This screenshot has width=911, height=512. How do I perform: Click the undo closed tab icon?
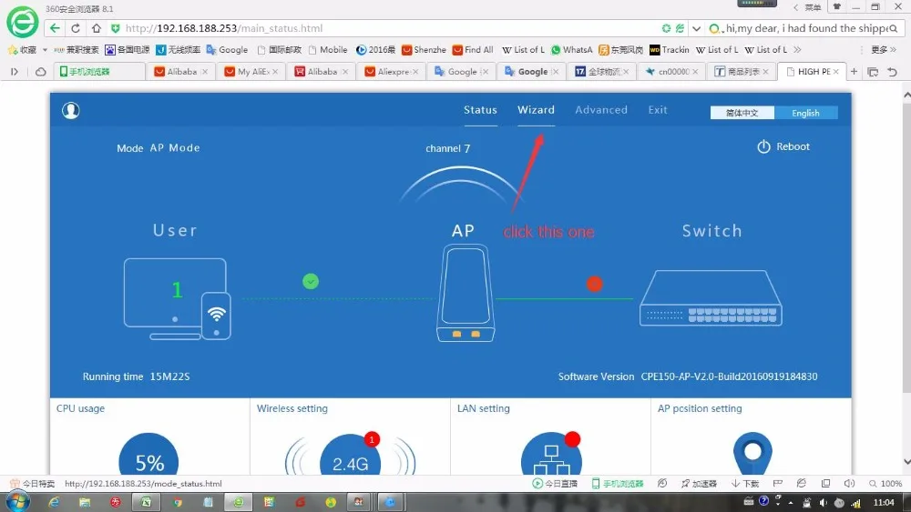[x=893, y=72]
